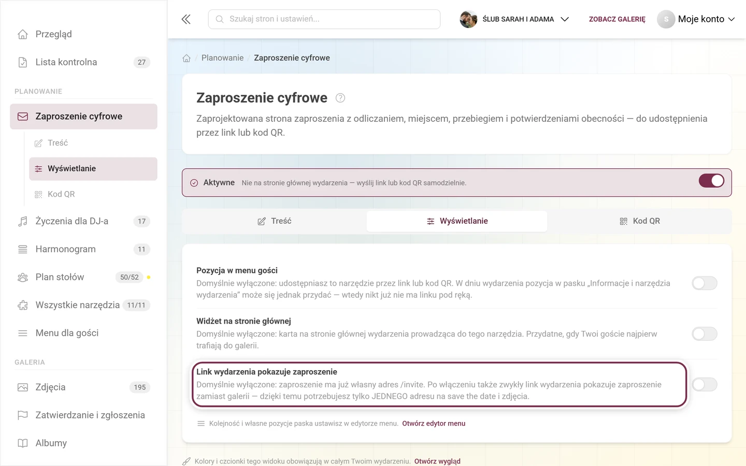746x466 pixels.
Task: Click the 27 badge on Lista kontrolna
Action: [x=142, y=62]
